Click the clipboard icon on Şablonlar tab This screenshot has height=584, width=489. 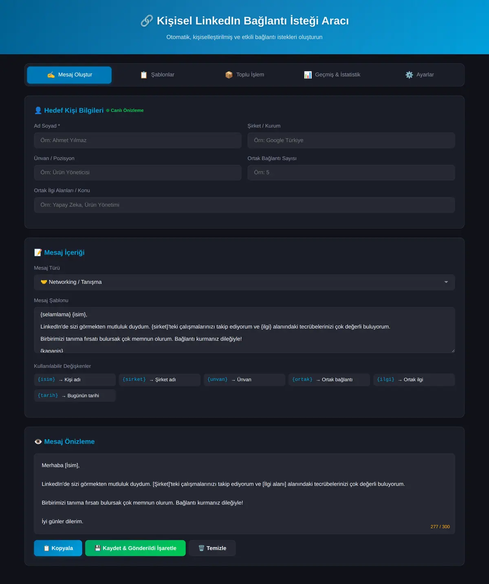[x=144, y=75]
